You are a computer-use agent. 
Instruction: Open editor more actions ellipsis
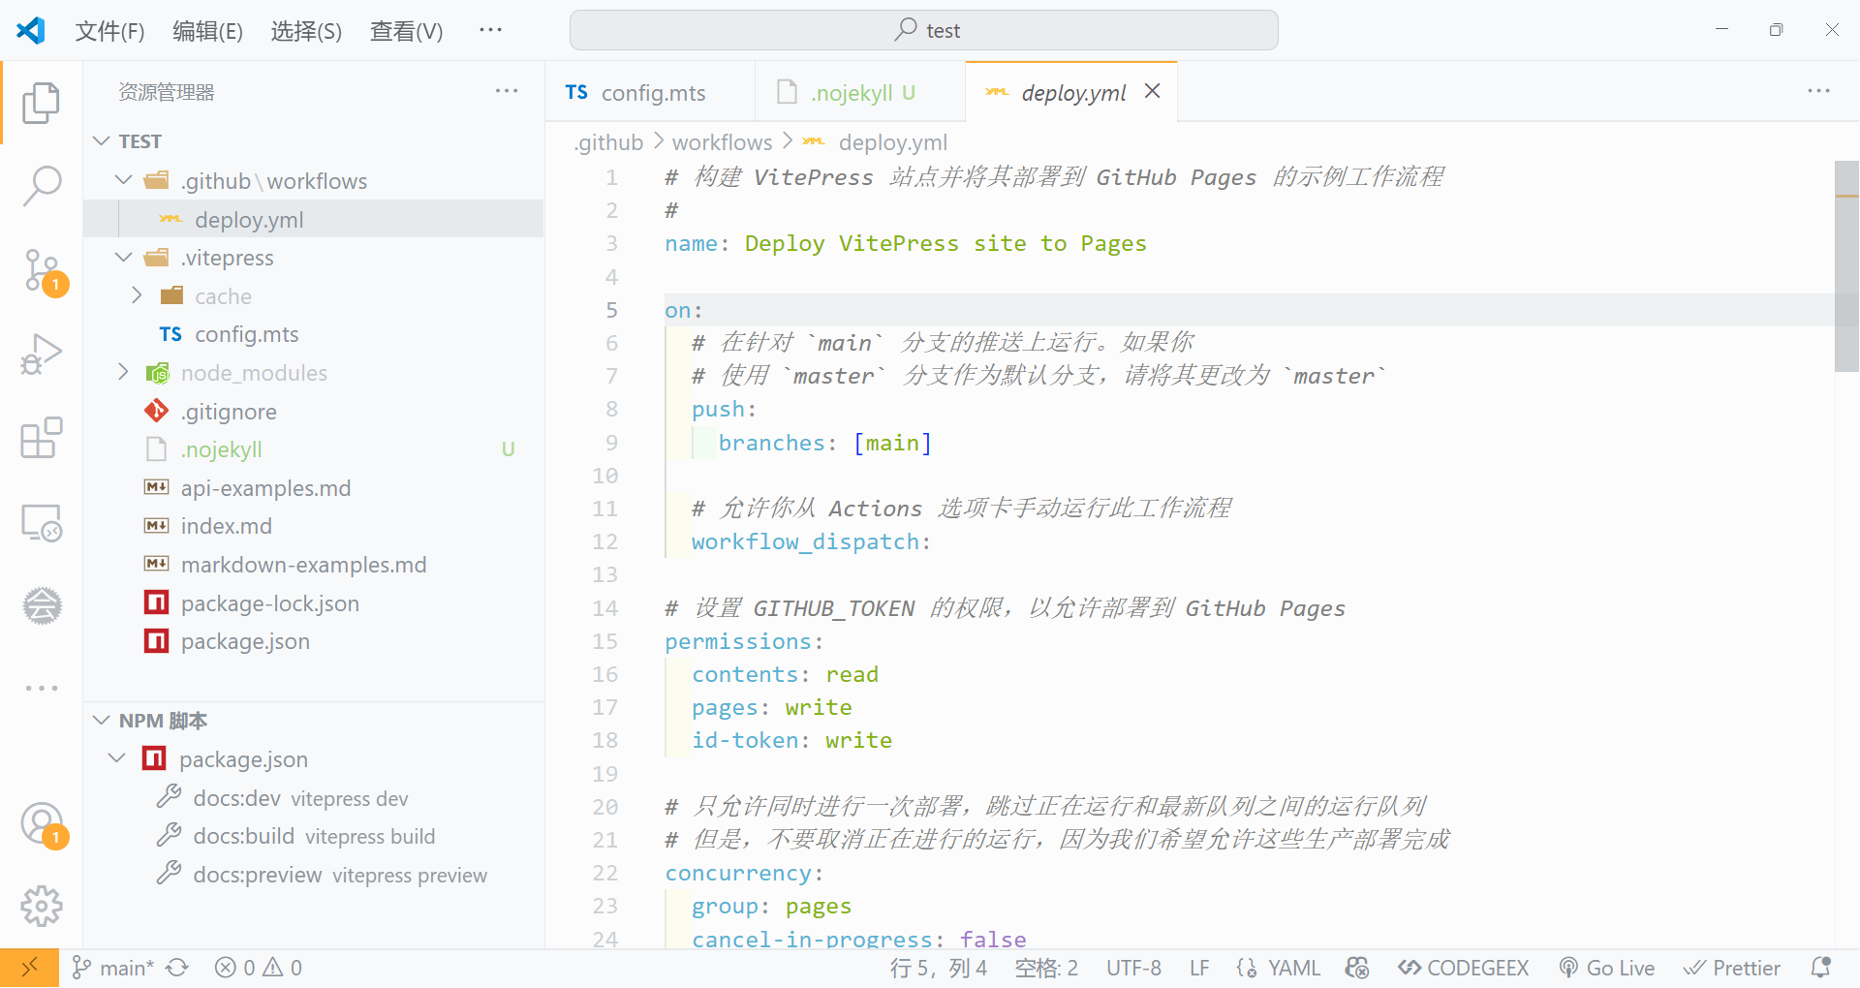pos(1818,91)
